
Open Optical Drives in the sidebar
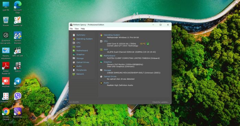[83, 62]
